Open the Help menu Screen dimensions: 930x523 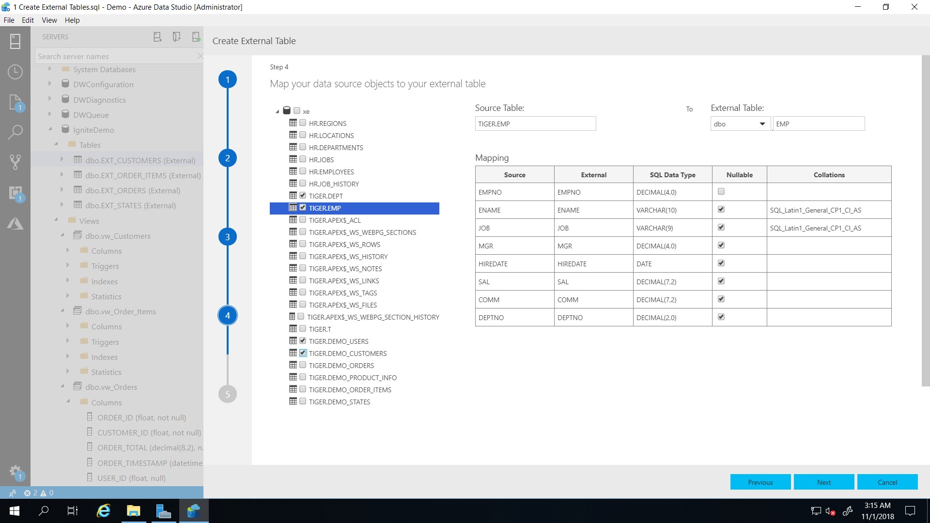(72, 20)
